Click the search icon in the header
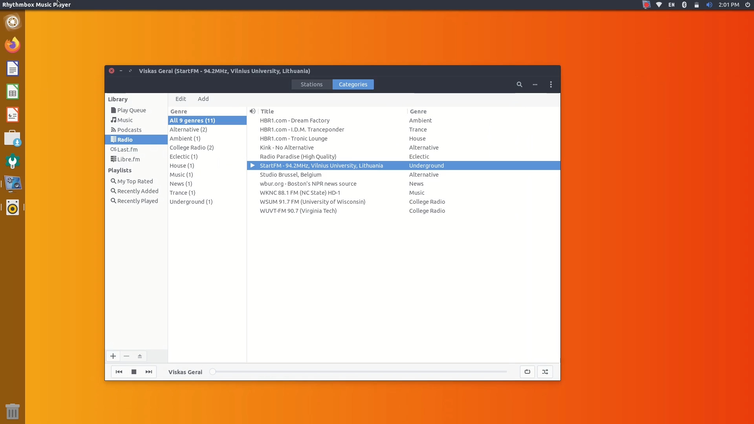Screen dimensions: 754x424 [x=519, y=84]
